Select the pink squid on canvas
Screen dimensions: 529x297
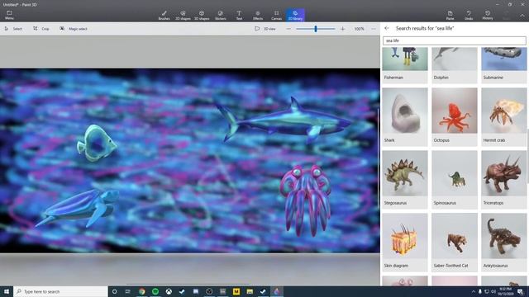307,200
